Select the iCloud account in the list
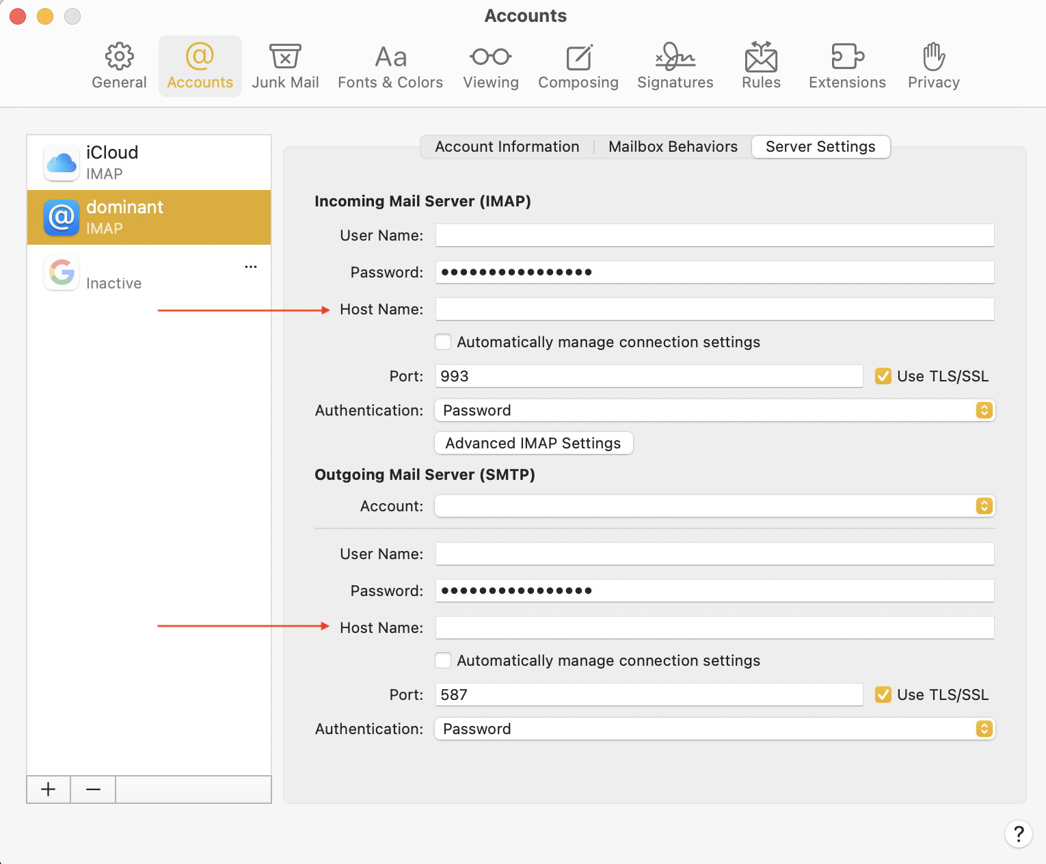 149,163
